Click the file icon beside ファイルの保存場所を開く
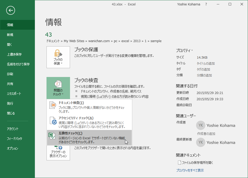Viewport: 248px width, 178px height. 179,162
